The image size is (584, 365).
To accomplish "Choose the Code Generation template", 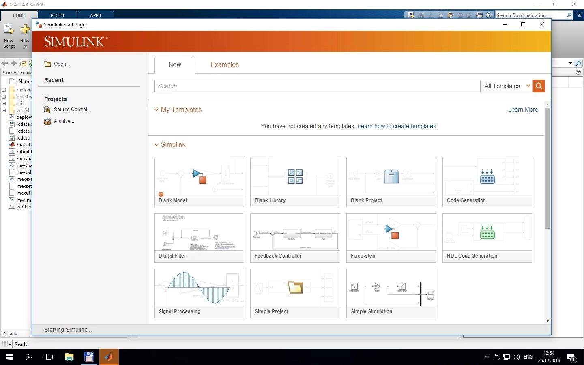I will click(x=487, y=182).
